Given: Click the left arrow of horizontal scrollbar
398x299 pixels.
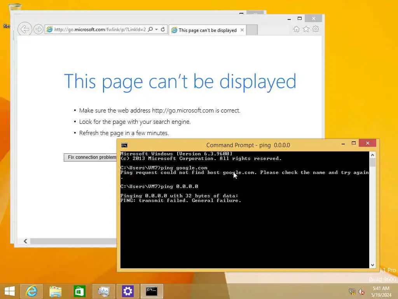Looking at the screenshot, I should [25, 241].
